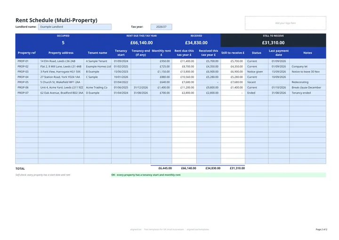Screen dimensions: 339x240
Task: Click the 'Page 2 of 2' footer text
Action: (321, 229)
